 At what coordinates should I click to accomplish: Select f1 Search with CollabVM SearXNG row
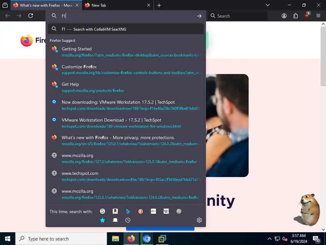click(125, 29)
